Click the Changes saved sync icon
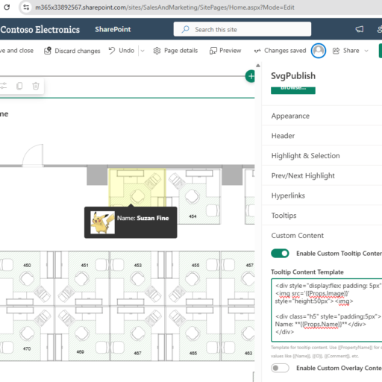 (257, 51)
